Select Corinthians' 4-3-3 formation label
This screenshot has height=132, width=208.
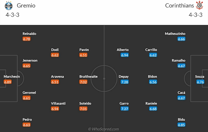(x=196, y=14)
